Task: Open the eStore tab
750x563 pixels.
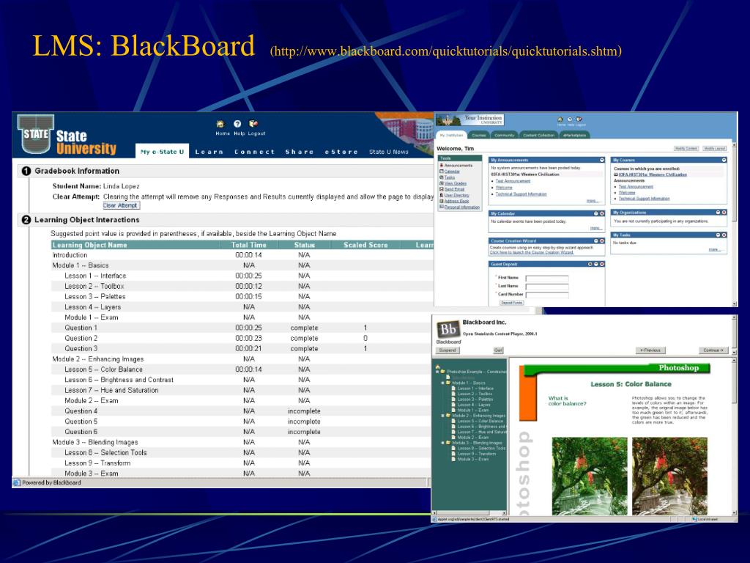Action: [x=341, y=152]
